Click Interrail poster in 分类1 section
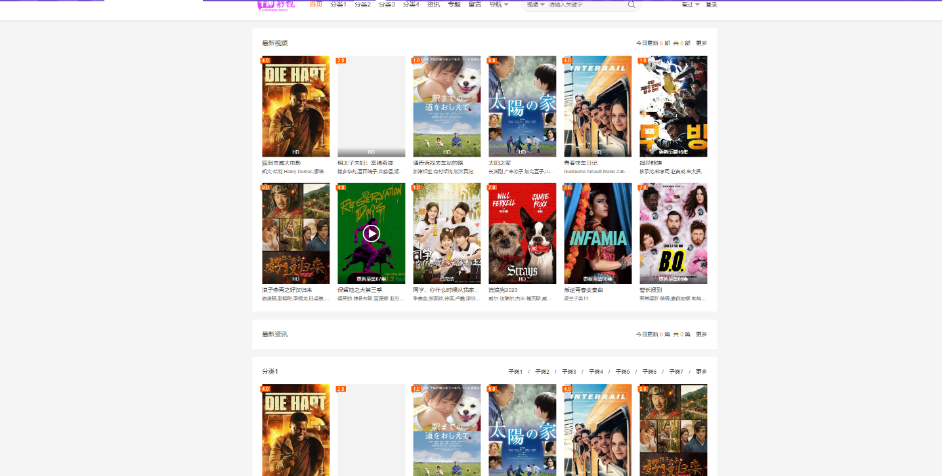The image size is (942, 476). [x=598, y=430]
